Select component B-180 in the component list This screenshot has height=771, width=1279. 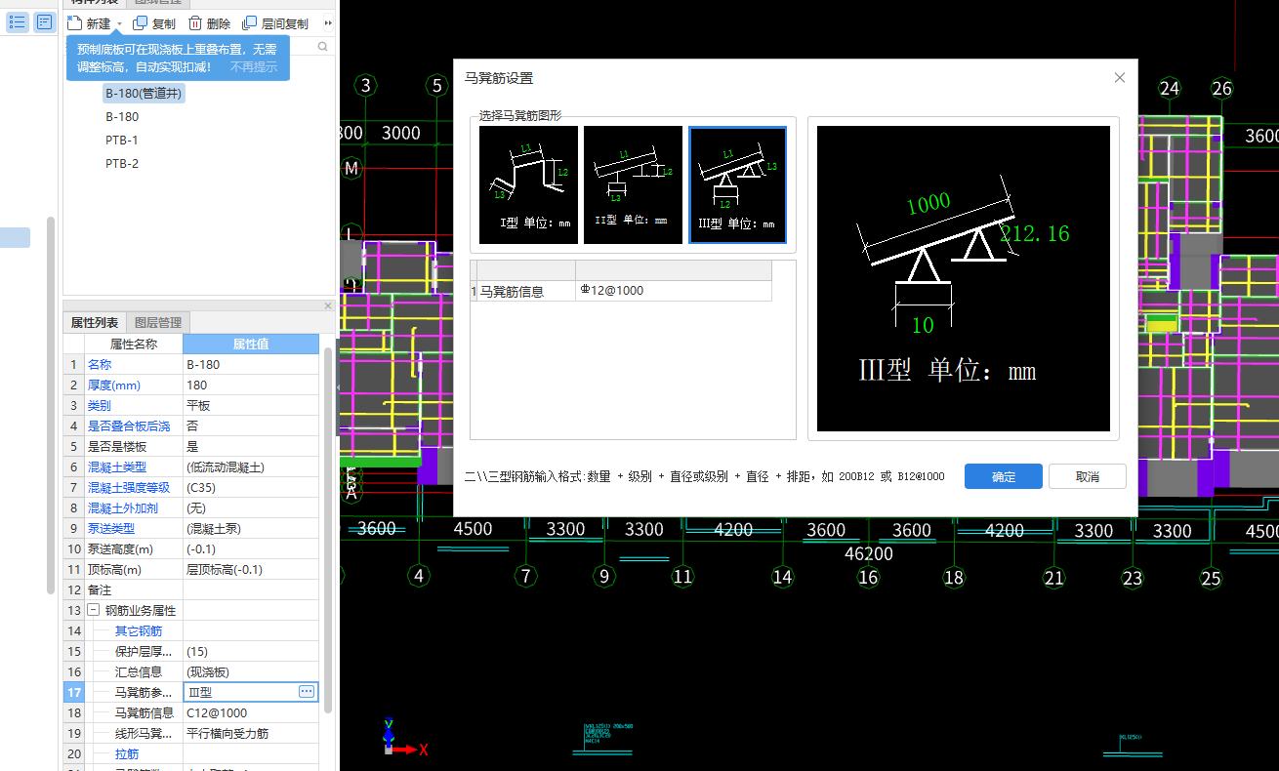122,117
